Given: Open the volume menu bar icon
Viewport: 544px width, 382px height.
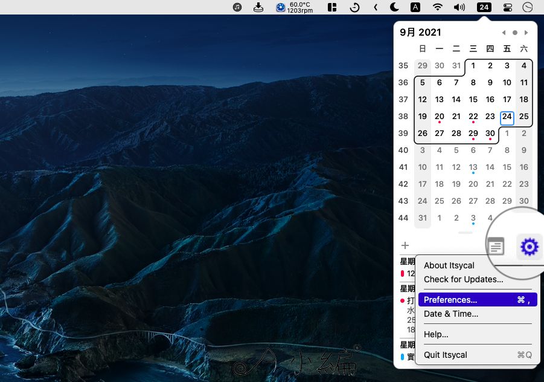Looking at the screenshot, I should pyautogui.click(x=459, y=7).
